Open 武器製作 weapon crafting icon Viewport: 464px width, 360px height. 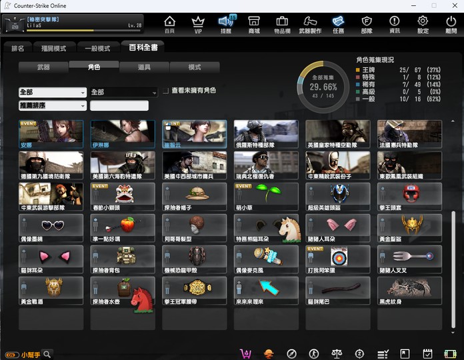(310, 25)
